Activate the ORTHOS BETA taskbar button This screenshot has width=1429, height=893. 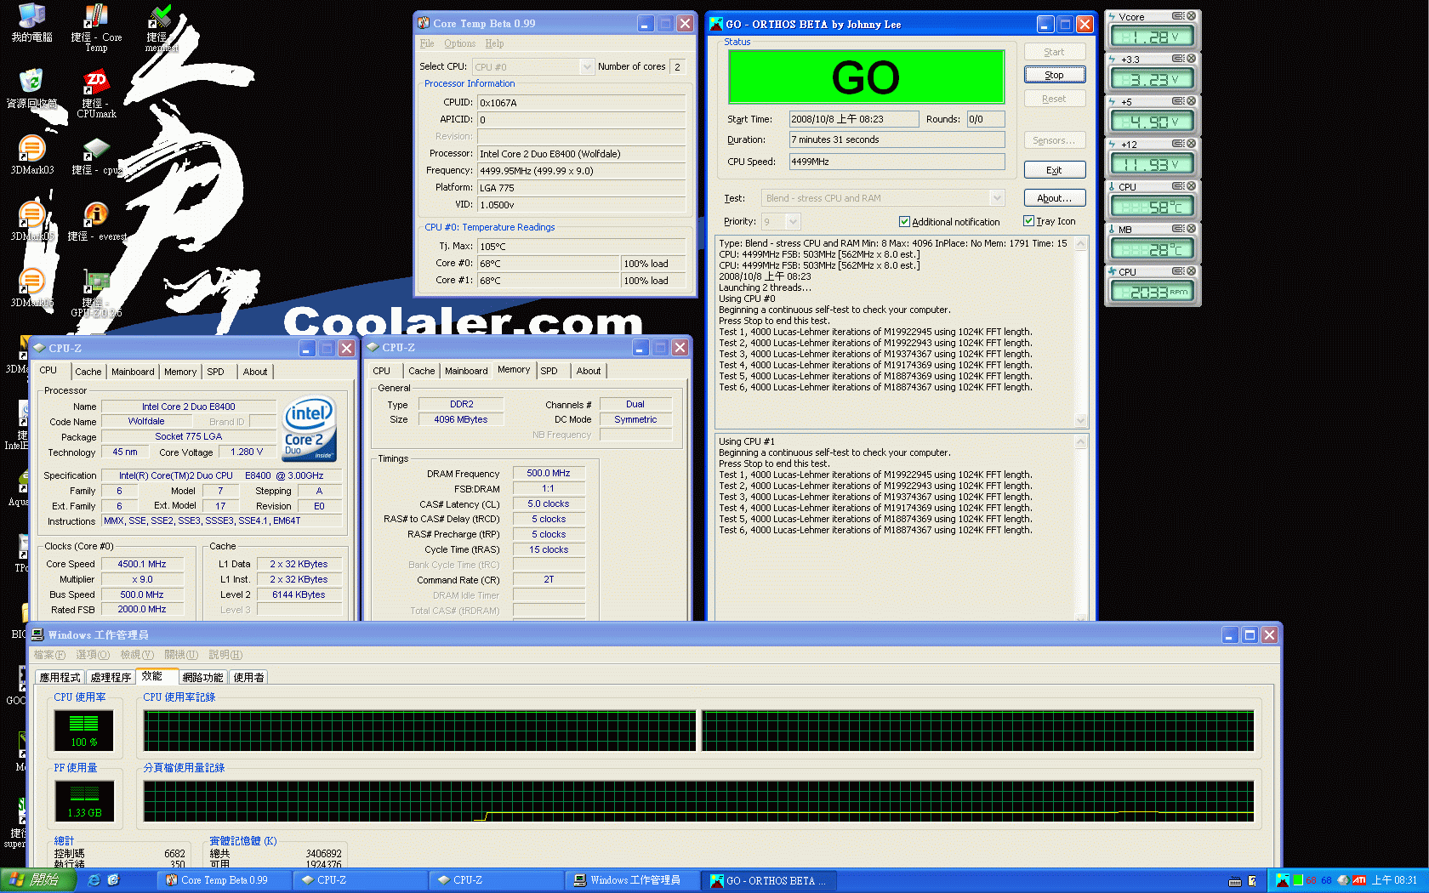770,880
